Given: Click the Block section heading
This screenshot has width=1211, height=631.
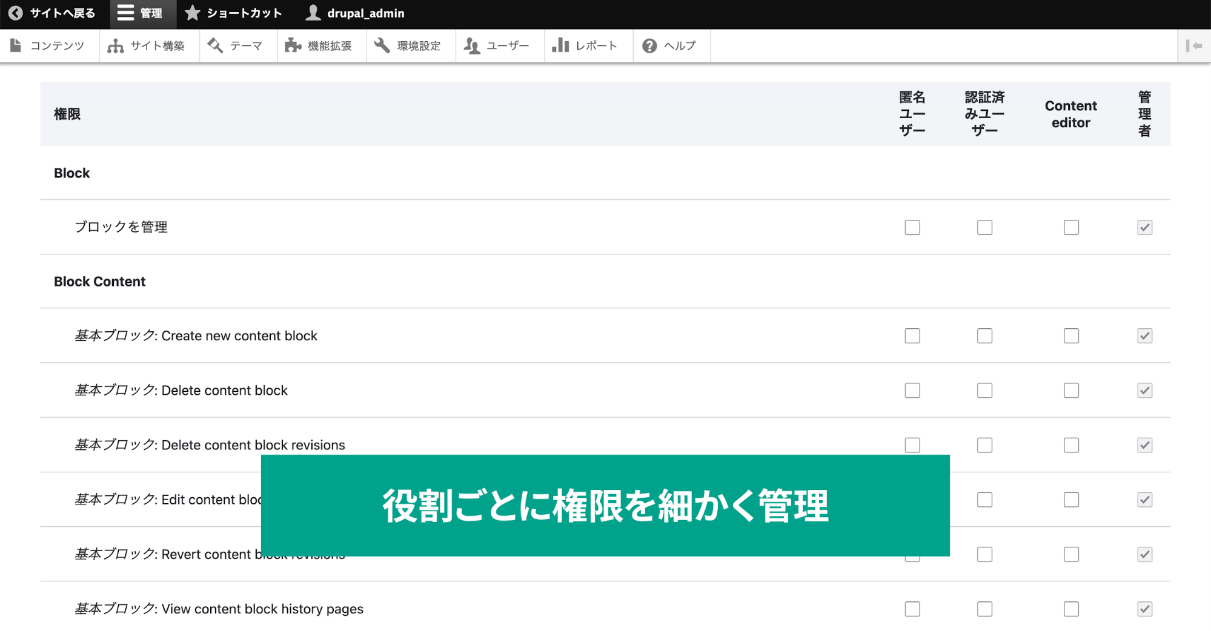Looking at the screenshot, I should pyautogui.click(x=72, y=173).
